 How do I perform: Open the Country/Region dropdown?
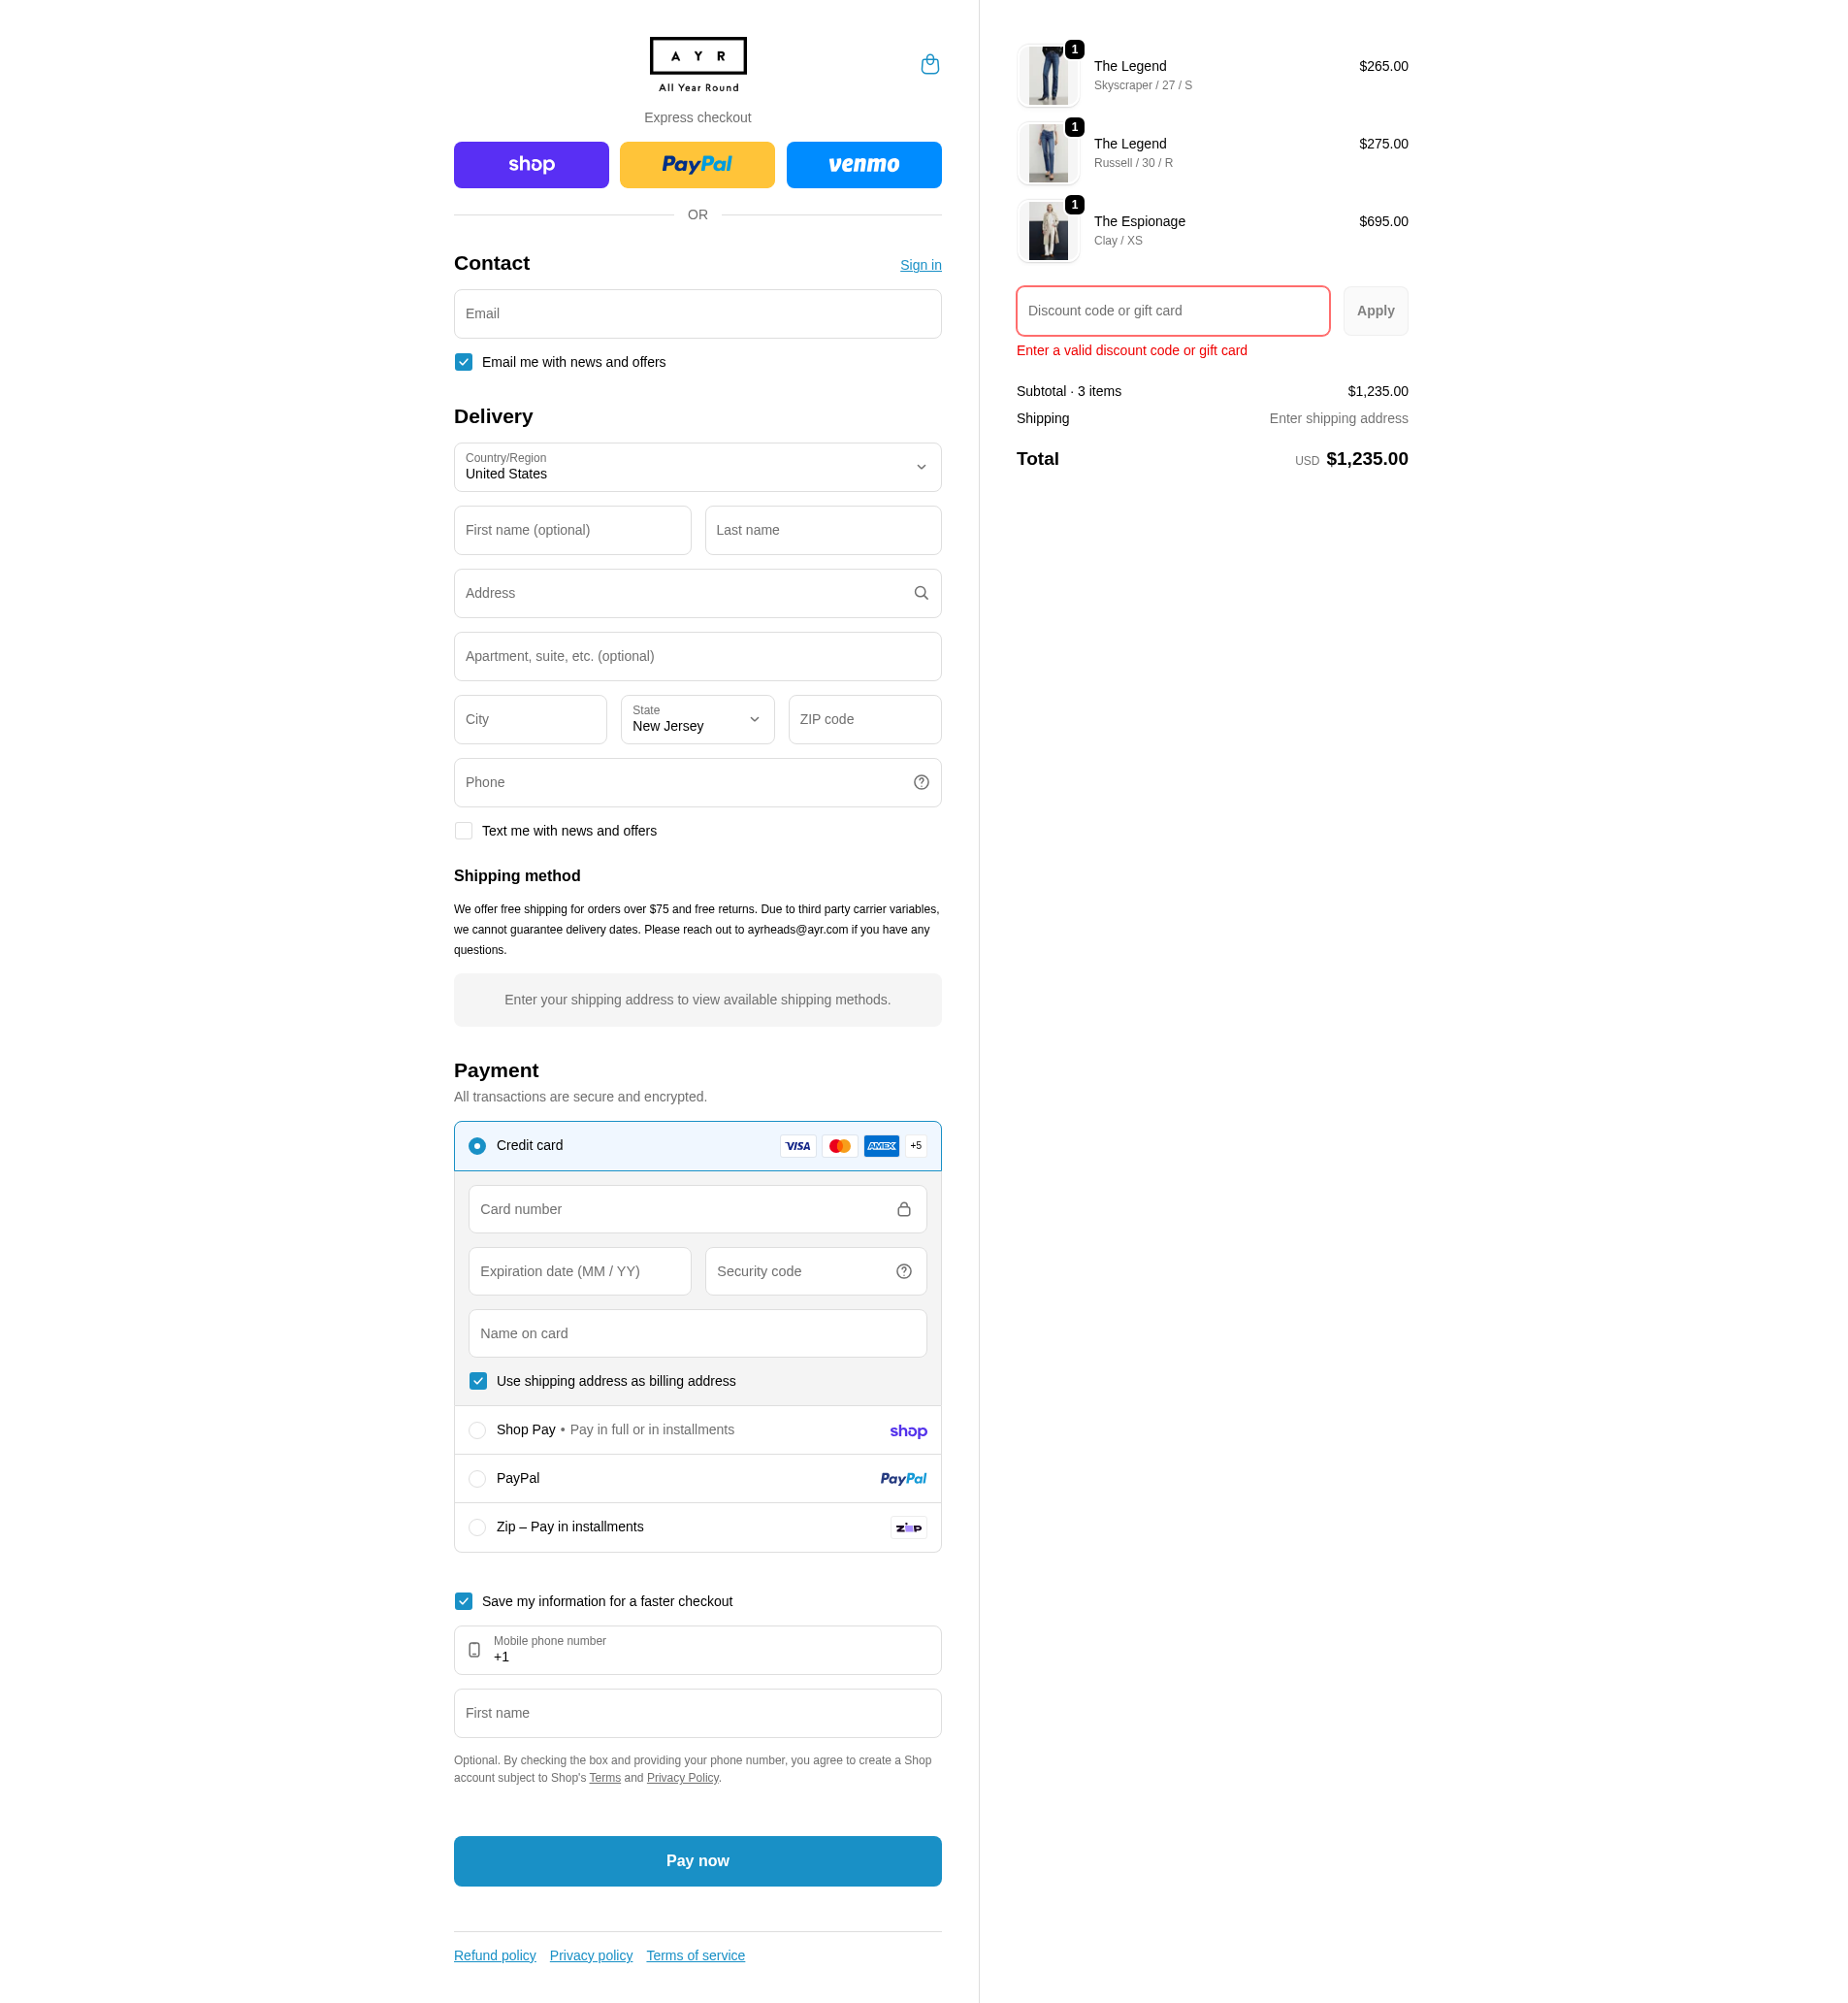click(x=697, y=467)
